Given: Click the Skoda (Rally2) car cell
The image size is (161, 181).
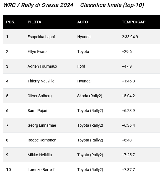Looking at the screenshot, I should (90, 96).
